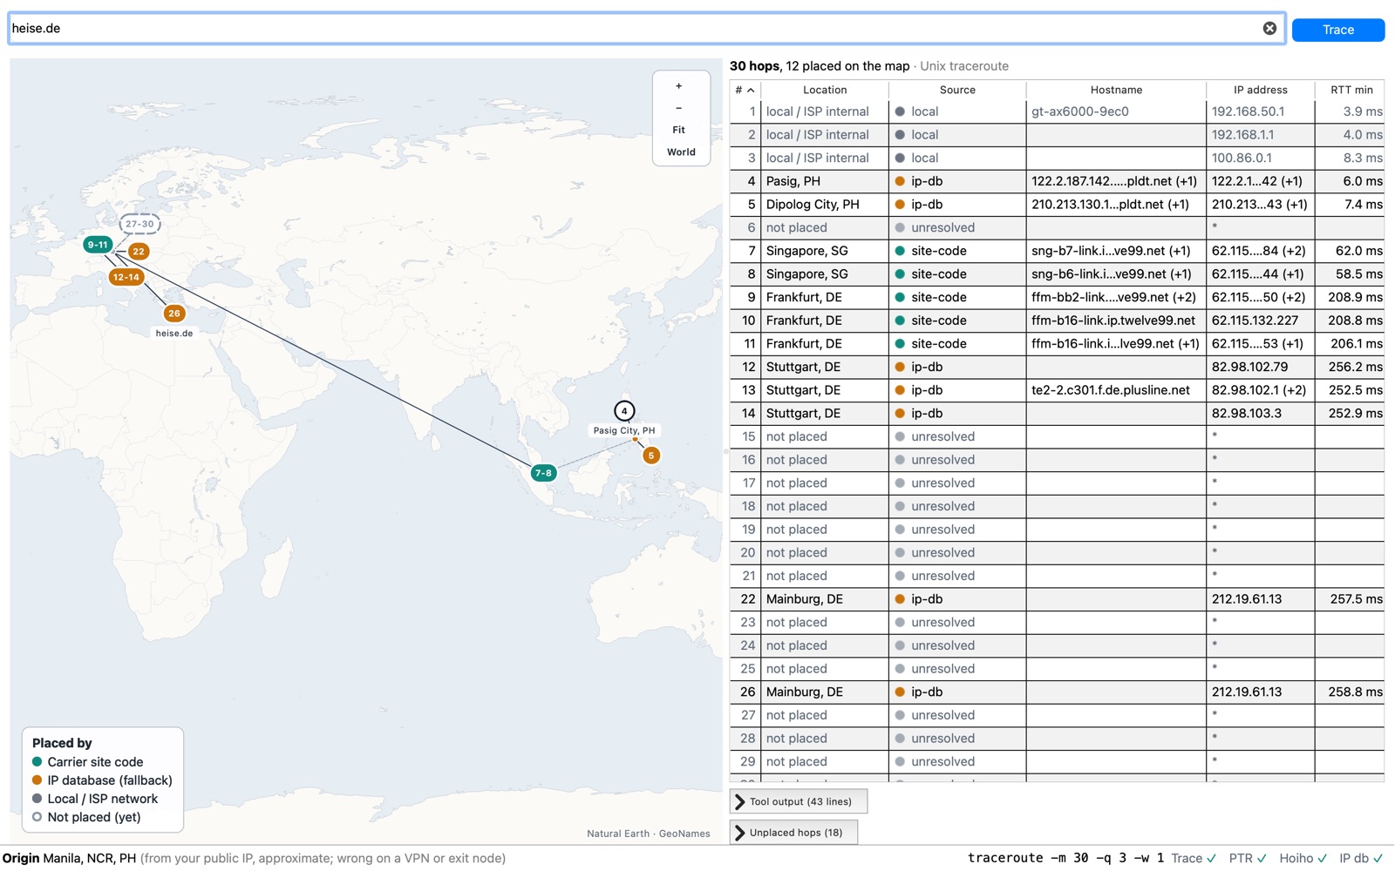Sort table by hop number column
This screenshot has height=871, width=1395.
745,90
